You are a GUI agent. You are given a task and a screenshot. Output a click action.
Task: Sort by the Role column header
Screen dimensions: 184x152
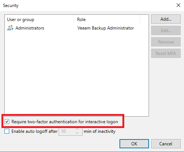tap(107, 20)
